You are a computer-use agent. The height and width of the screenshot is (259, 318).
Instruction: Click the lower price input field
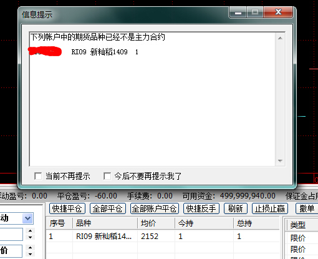pos(11,251)
